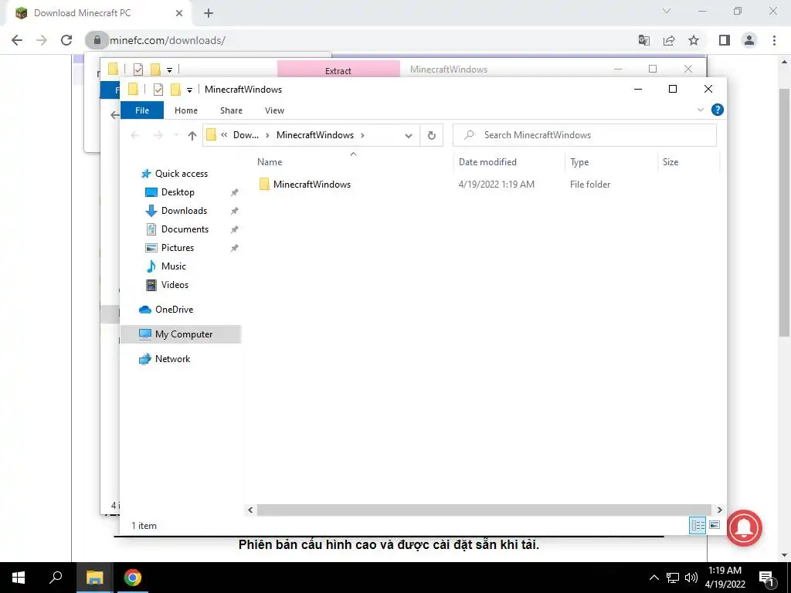Image resolution: width=791 pixels, height=593 pixels.
Task: Open the File ribbon tab
Action: click(142, 110)
